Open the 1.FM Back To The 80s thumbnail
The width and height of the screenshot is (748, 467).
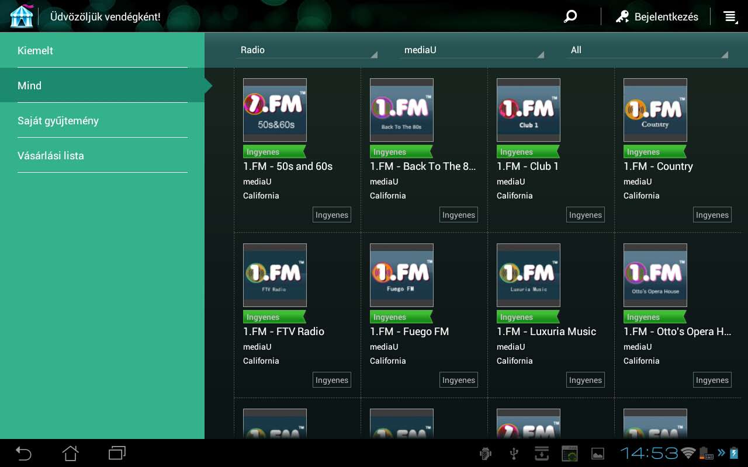[x=401, y=110]
